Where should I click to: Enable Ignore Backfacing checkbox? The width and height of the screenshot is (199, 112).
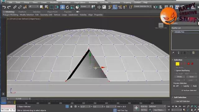[x=175, y=71]
